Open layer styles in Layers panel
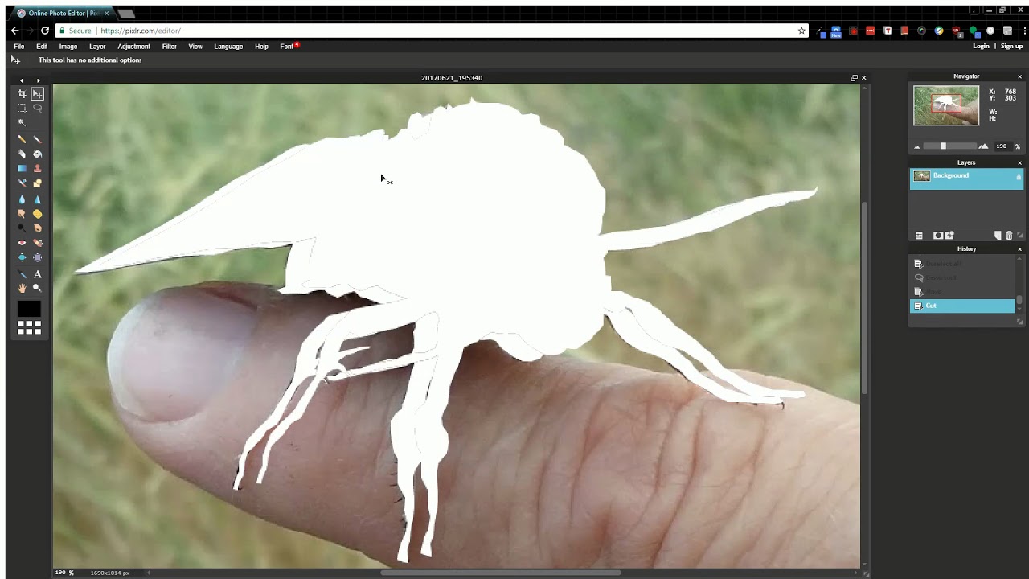1029x579 pixels. point(949,236)
